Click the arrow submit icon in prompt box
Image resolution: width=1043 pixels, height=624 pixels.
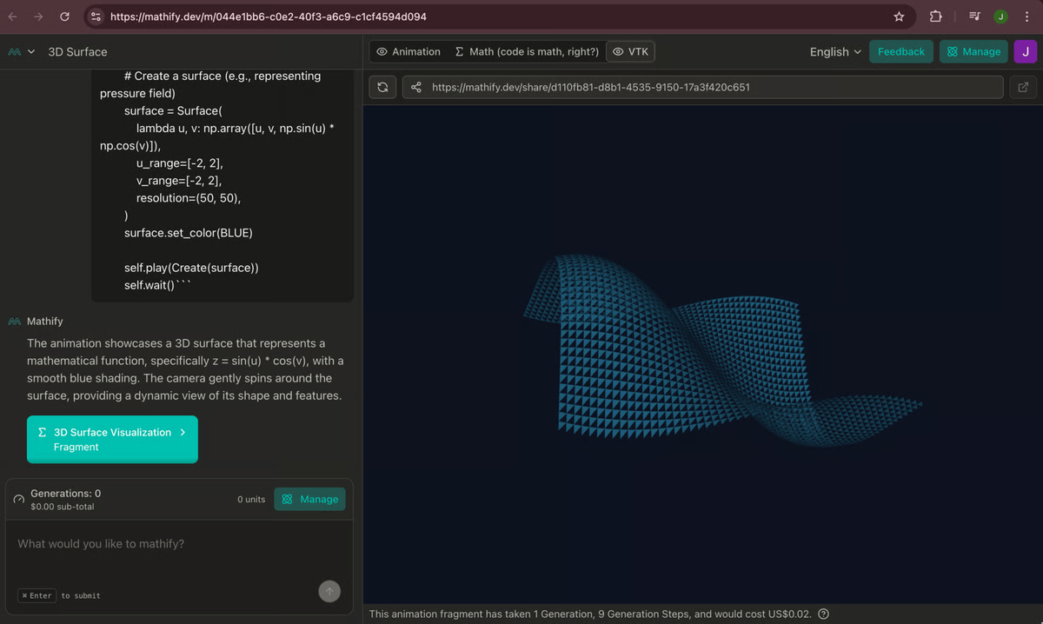point(329,591)
